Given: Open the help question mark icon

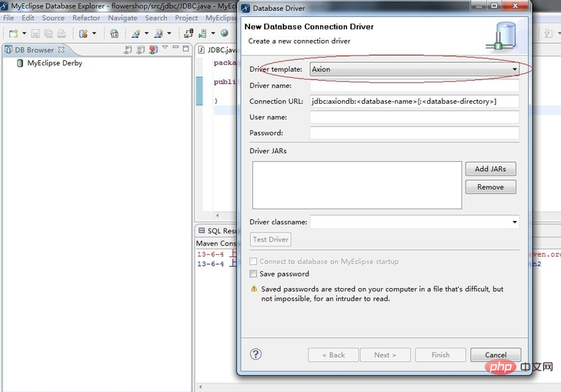Looking at the screenshot, I should [255, 354].
